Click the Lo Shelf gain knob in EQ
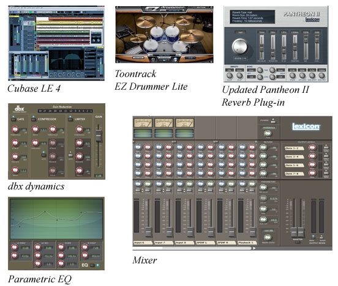338x286 pixels. click(x=15, y=247)
